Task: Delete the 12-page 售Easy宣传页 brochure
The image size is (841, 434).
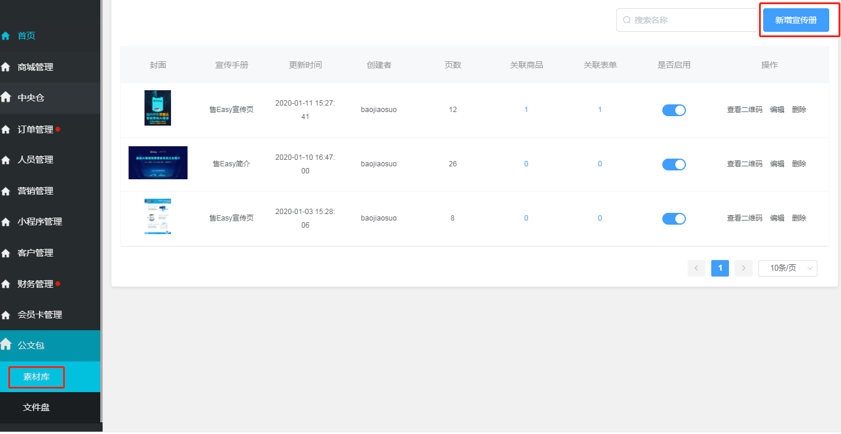Action: 799,110
